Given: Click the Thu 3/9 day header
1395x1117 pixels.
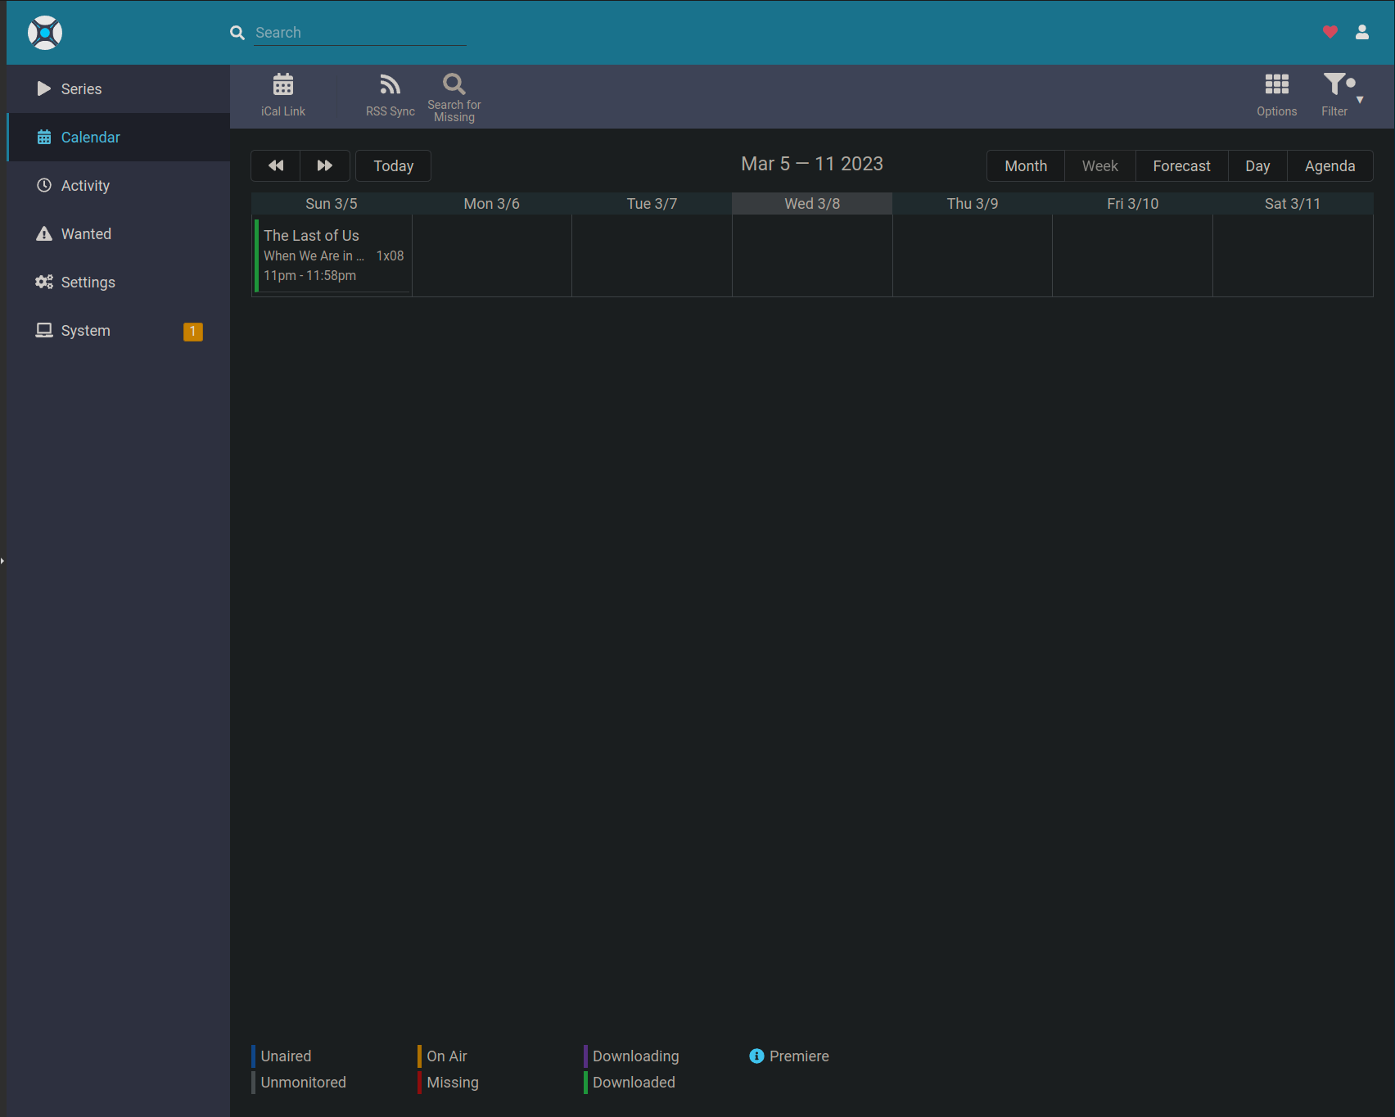Looking at the screenshot, I should point(973,203).
